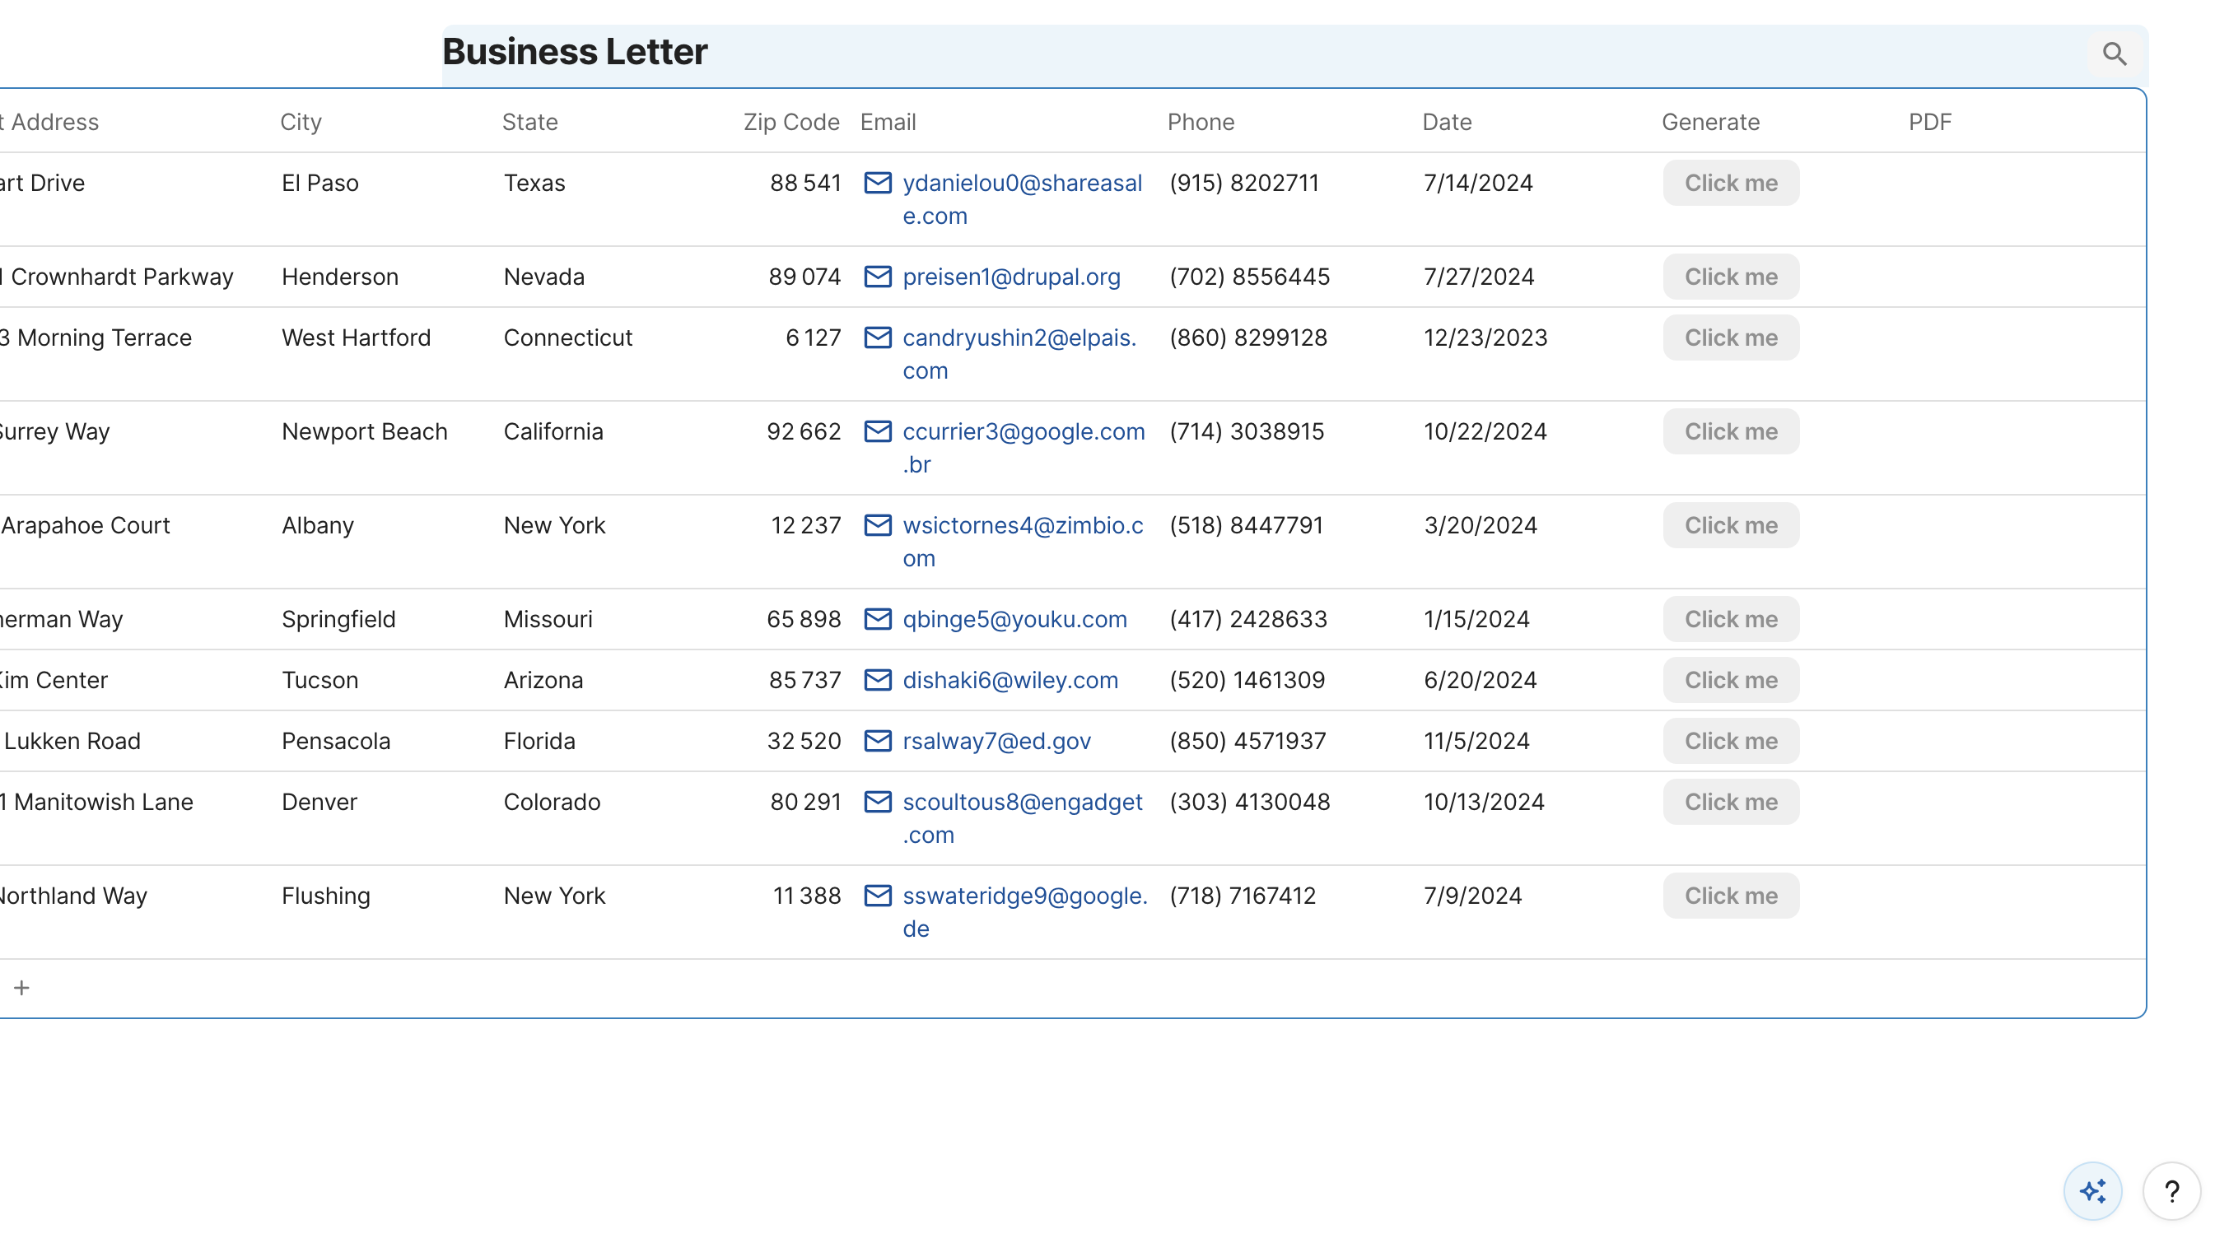
Task: Click the Business Letter title field
Action: click(575, 52)
